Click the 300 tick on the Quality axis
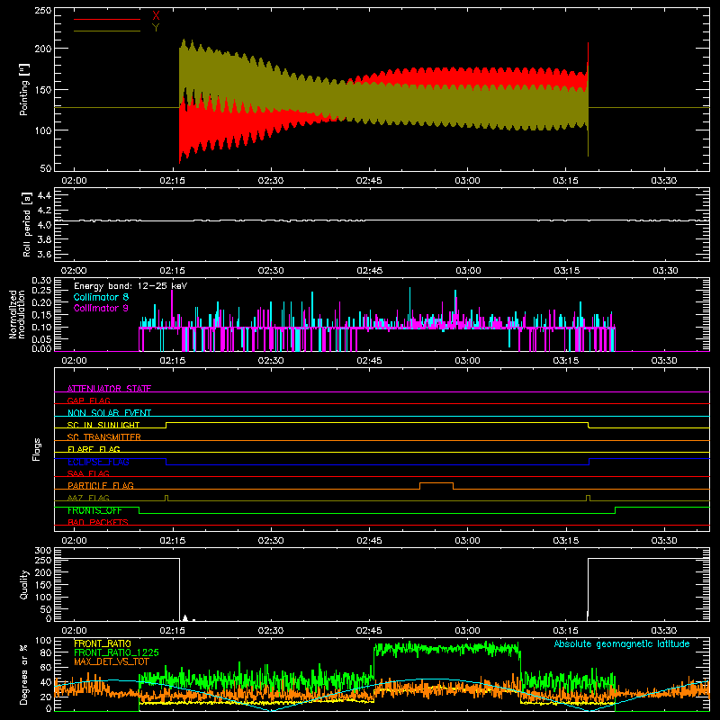 [x=42, y=551]
